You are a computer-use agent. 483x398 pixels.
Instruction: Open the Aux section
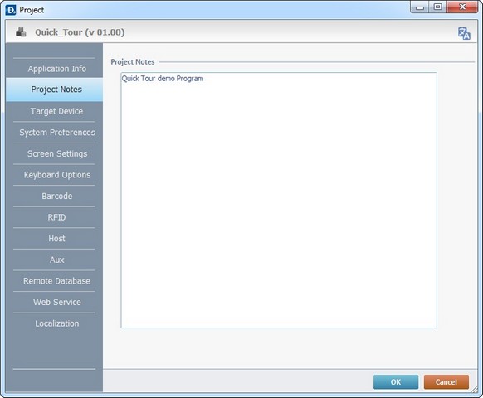(57, 260)
